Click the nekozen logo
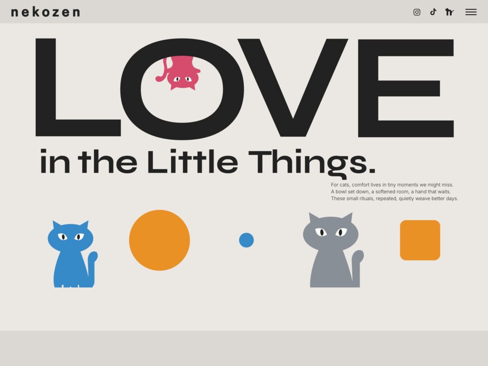 tap(45, 12)
